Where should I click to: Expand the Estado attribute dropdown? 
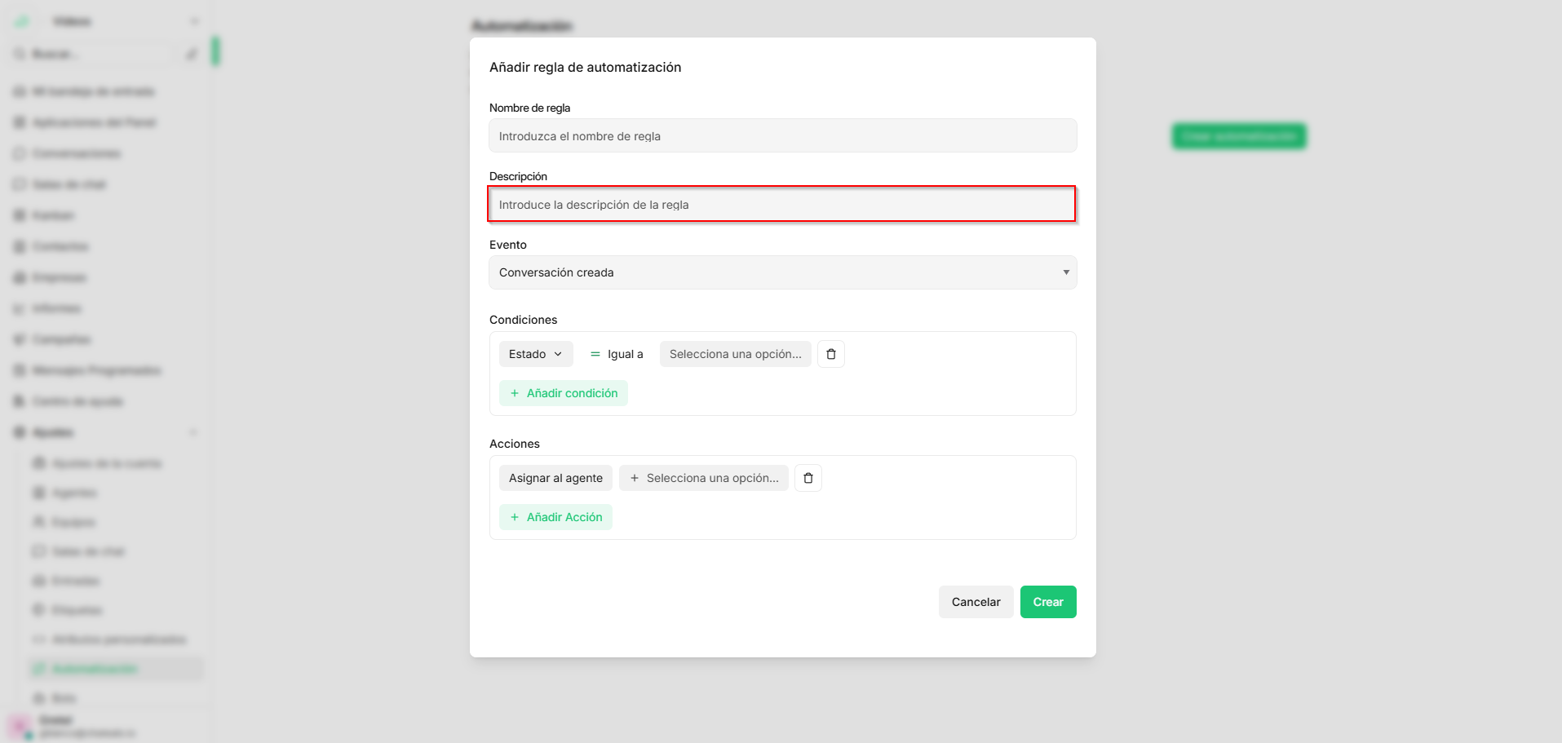(536, 354)
